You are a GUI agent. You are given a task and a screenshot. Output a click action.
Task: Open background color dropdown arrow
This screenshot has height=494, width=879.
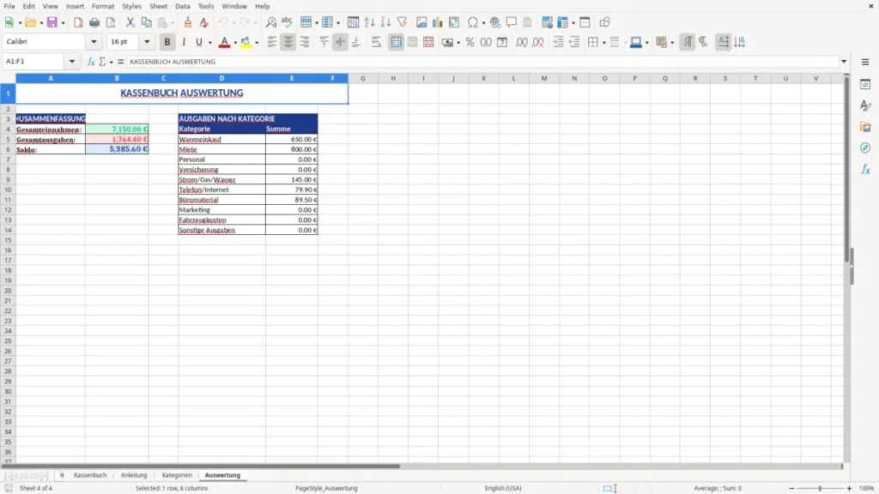[x=257, y=43]
